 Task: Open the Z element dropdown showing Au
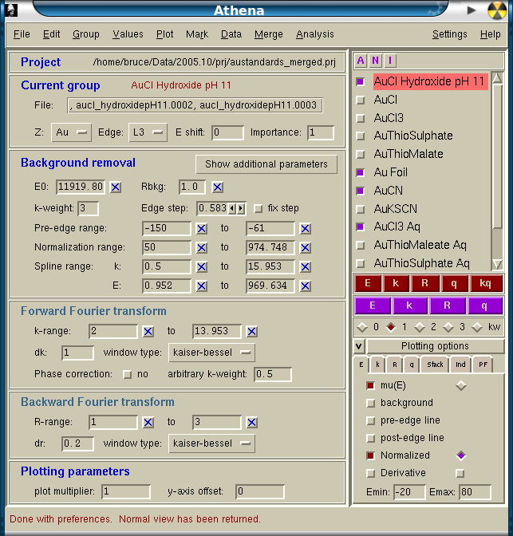coord(71,132)
